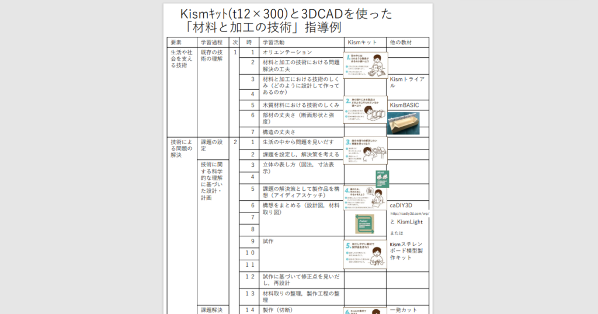Click the wooden box photo under KismBASIC
The image size is (598, 314).
point(404,123)
